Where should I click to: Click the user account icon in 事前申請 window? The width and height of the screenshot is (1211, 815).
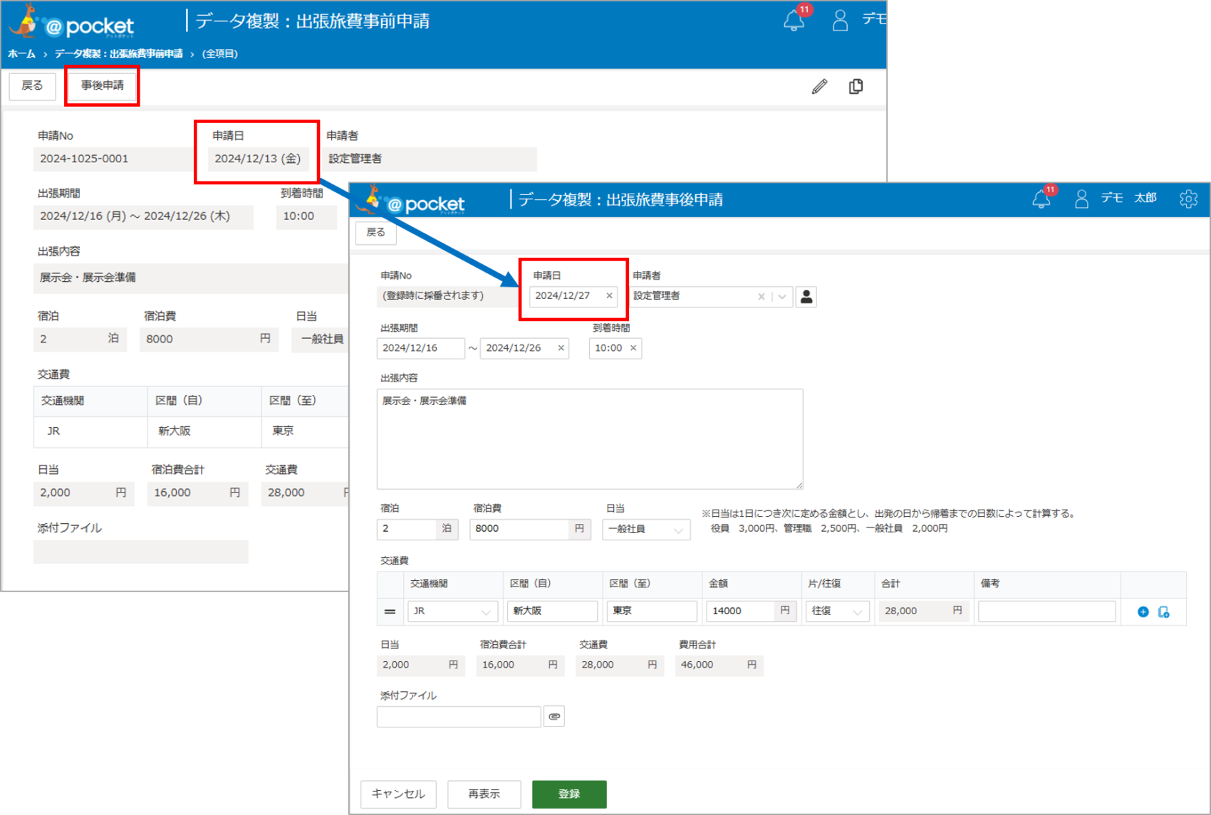pos(841,21)
